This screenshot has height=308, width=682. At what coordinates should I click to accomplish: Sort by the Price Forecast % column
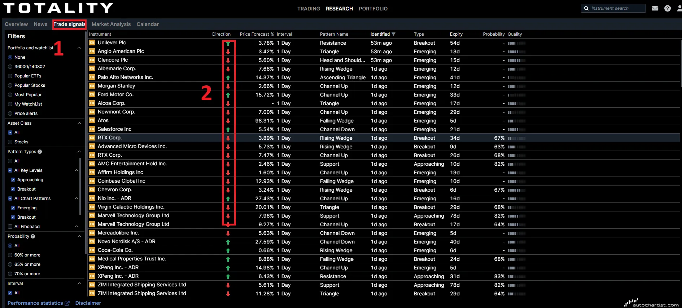(x=257, y=34)
